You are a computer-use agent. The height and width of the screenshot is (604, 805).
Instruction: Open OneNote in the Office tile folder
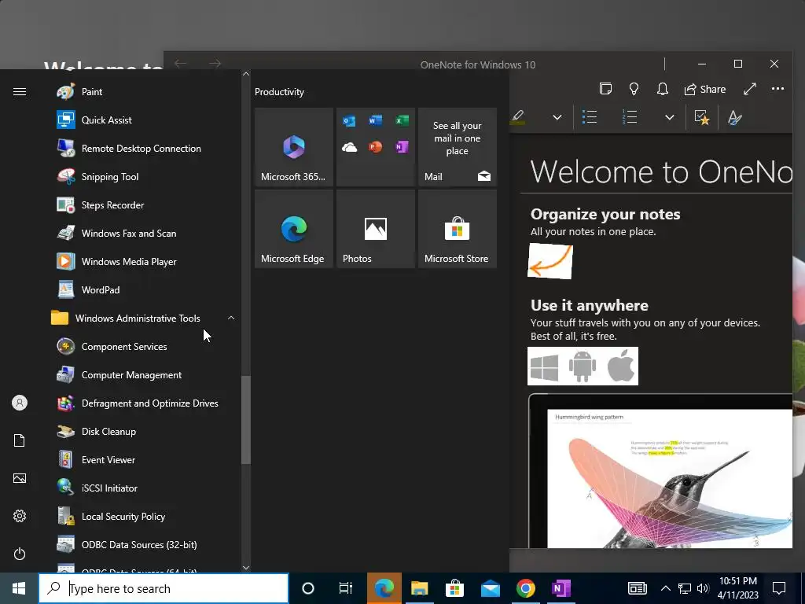(x=402, y=147)
